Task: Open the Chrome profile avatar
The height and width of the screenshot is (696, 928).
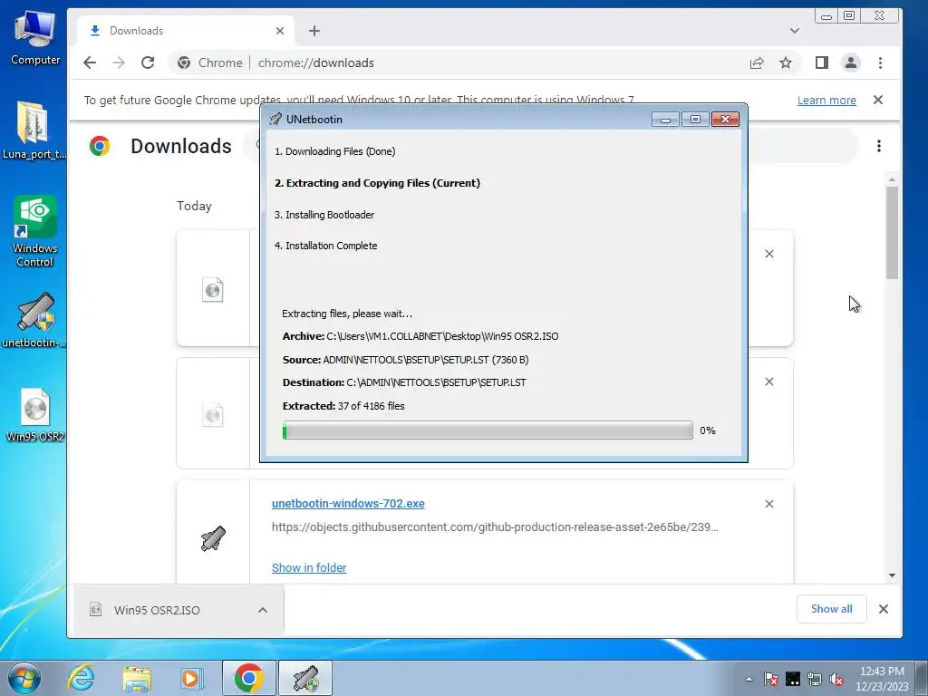Action: (x=850, y=63)
